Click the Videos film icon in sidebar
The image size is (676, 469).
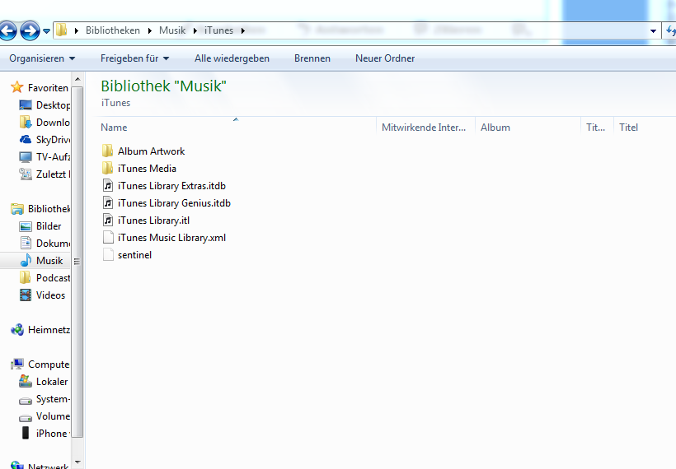26,295
